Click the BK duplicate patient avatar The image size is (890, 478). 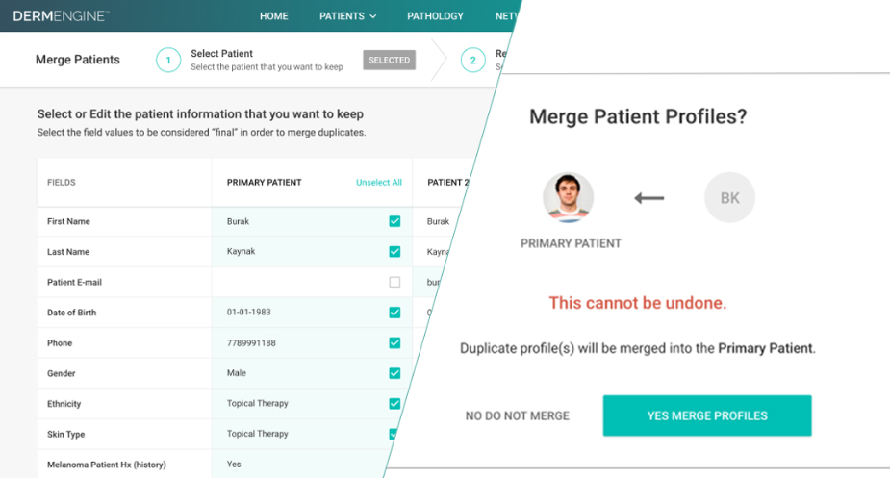click(x=729, y=198)
